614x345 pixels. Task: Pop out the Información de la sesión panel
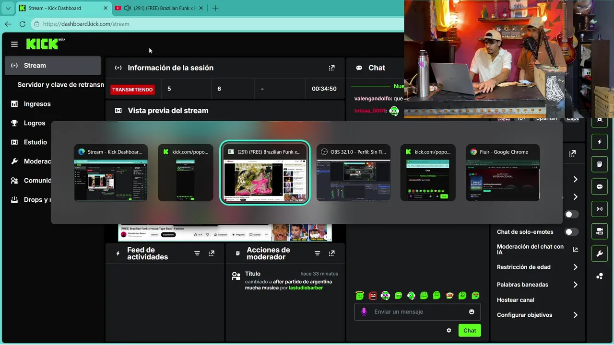[x=331, y=68]
